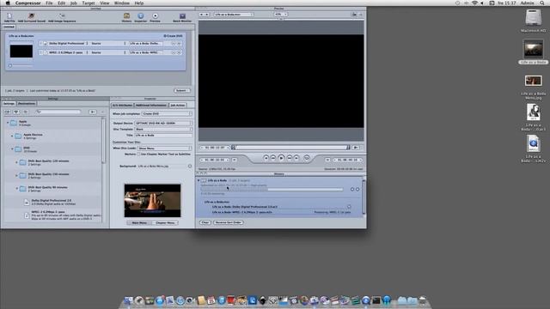Click the loop playback button
This screenshot has width=550, height=309.
tap(307, 158)
